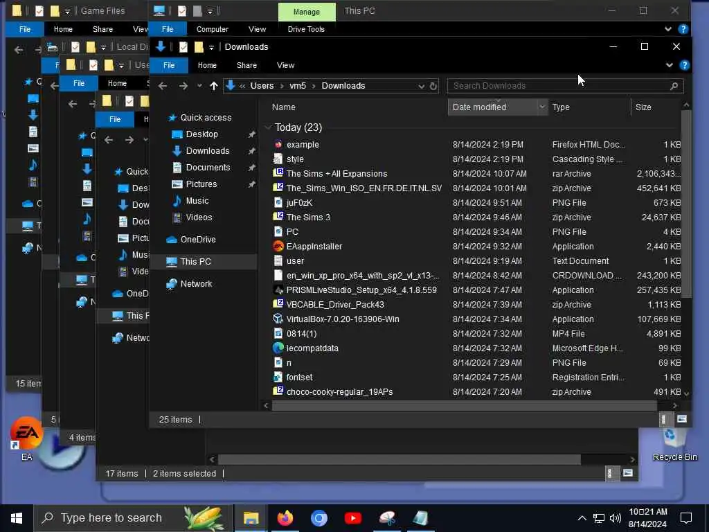Viewport: 709px width, 532px height.
Task: Open YouTube app in the taskbar
Action: tap(352, 518)
